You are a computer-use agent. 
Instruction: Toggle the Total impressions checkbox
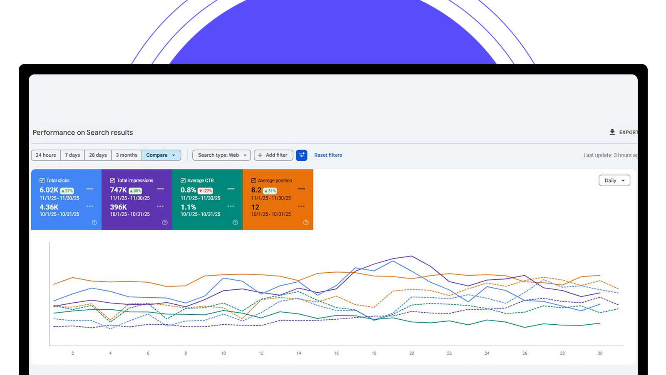tap(112, 180)
